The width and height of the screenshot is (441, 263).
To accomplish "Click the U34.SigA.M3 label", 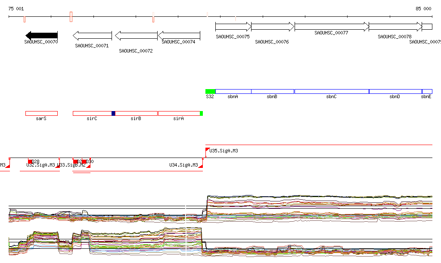I will (183, 165).
